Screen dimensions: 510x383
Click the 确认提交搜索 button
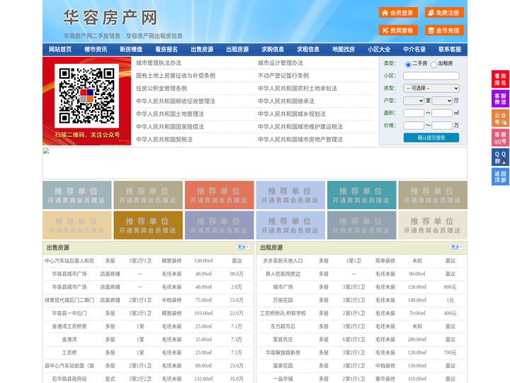point(431,138)
